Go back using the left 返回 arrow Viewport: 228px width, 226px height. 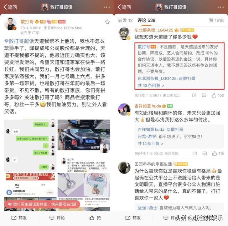tap(10, 7)
